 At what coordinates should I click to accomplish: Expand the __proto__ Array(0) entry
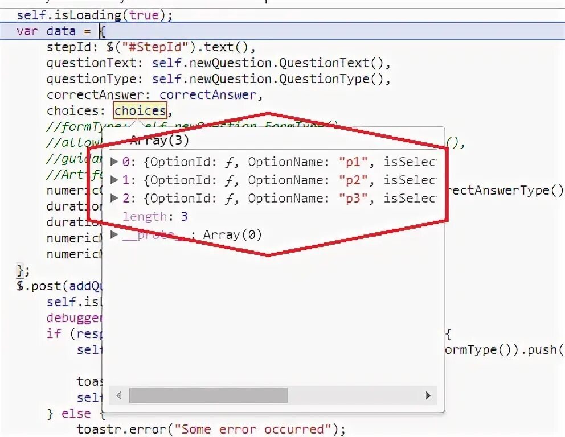pos(114,234)
